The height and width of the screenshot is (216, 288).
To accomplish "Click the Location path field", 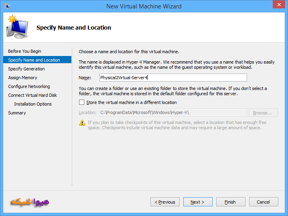I will click(173, 112).
